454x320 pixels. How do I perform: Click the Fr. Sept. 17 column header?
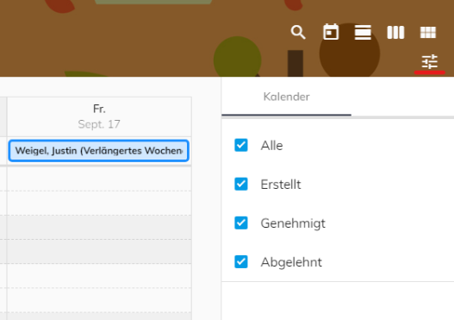click(99, 116)
